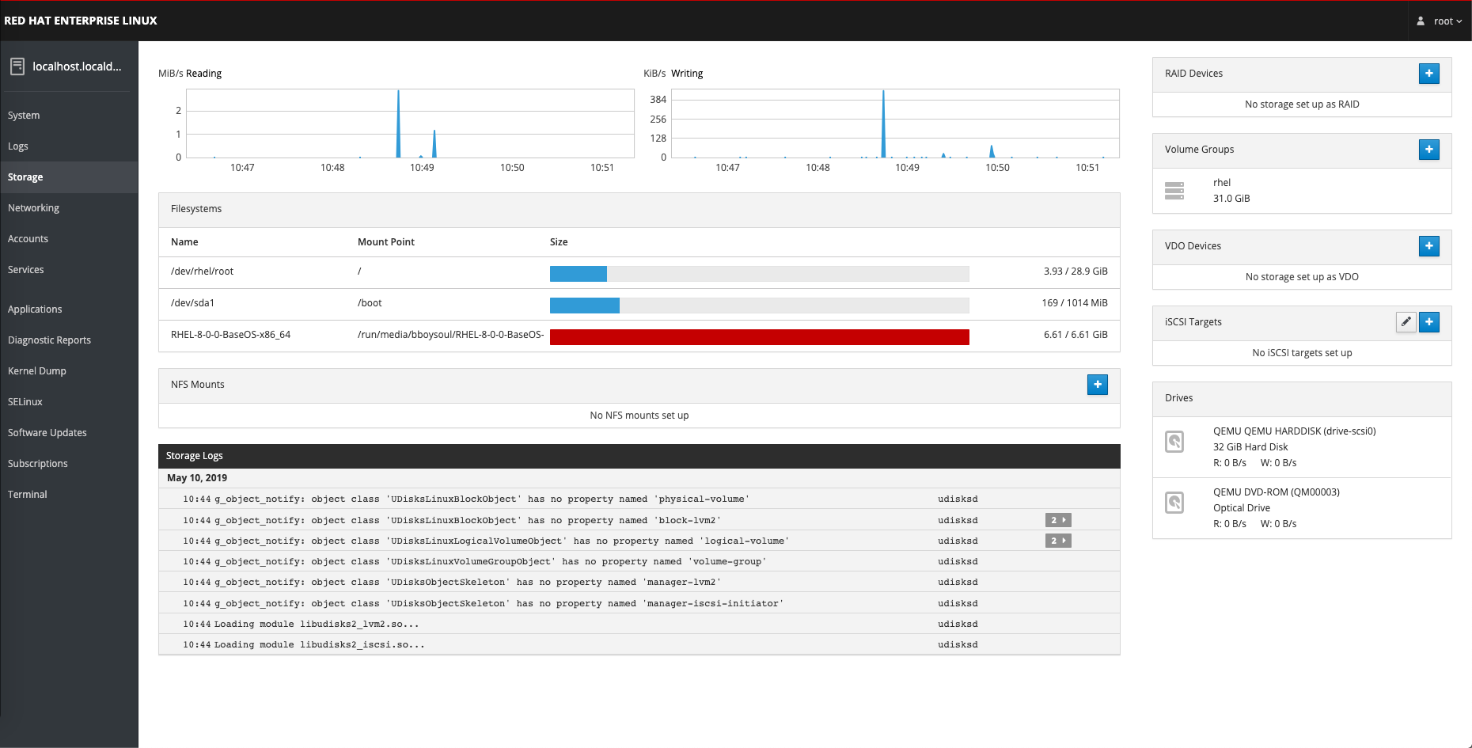The height and width of the screenshot is (748, 1472).
Task: Open Applications in sidebar
Action: tap(69, 309)
